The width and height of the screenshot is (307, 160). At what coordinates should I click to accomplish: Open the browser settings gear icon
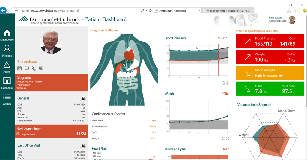[300, 11]
